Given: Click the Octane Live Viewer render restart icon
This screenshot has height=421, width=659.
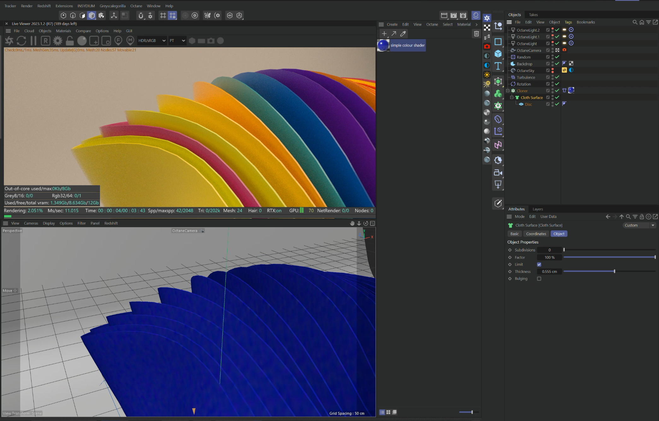Looking at the screenshot, I should tap(21, 41).
